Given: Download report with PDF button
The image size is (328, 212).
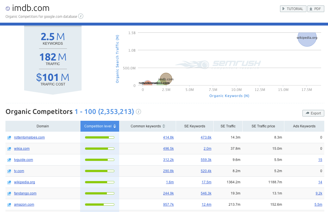Looking at the screenshot, I should 315,9.
